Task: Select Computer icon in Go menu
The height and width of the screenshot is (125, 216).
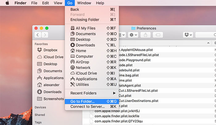Action: coord(73,56)
